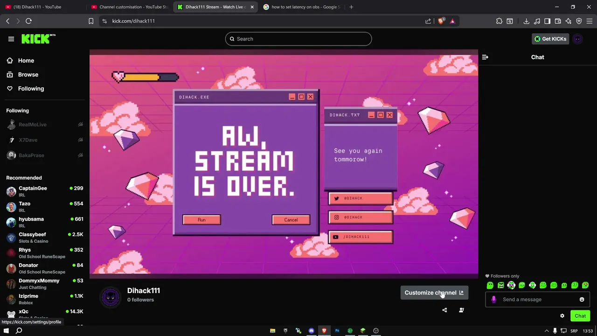Open Donator recommended channel
597x336 pixels.
45,268
